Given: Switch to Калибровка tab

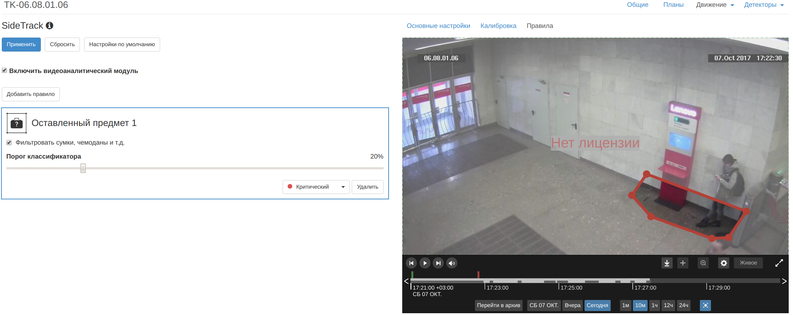Looking at the screenshot, I should pos(498,26).
